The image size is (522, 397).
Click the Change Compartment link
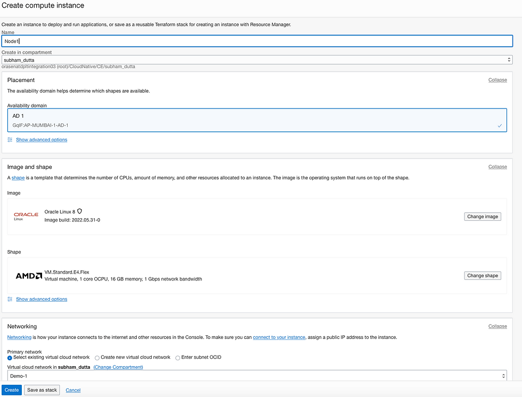coord(118,367)
